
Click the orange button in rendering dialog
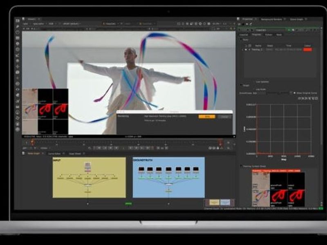(x=207, y=116)
